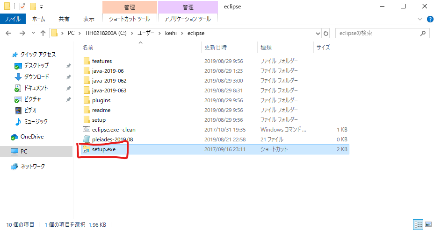Unpin Downloads from Quick Access
Screen dimensions: 434x230
tap(69, 77)
